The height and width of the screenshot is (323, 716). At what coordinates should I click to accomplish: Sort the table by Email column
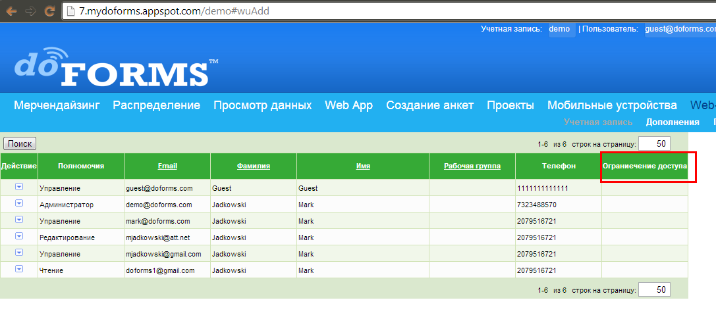pyautogui.click(x=167, y=166)
